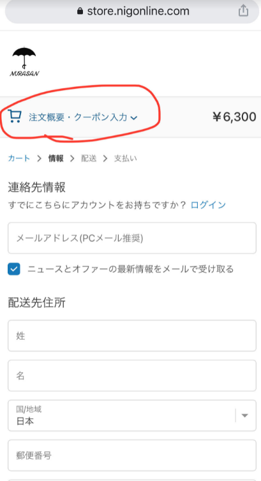Focus the 姓 last name field
The height and width of the screenshot is (481, 261).
(x=132, y=336)
